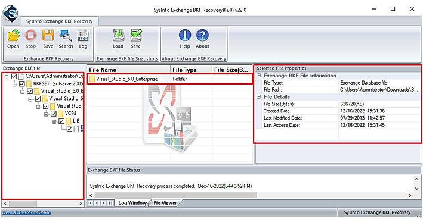Screen dimensions: 423x219
Task: Click tree panel horizontal scrollbar thumb
Action: 23,204
